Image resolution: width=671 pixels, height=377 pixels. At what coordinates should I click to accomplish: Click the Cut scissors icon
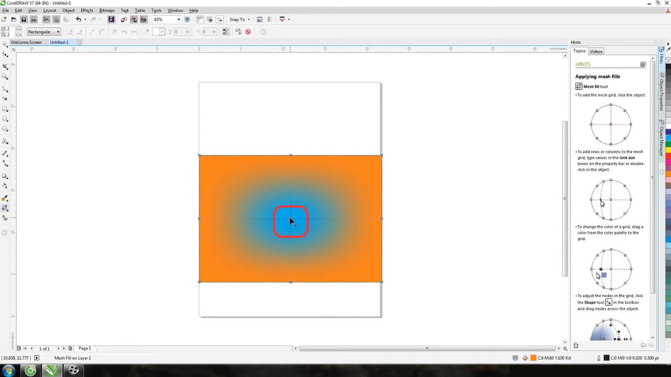(x=46, y=20)
